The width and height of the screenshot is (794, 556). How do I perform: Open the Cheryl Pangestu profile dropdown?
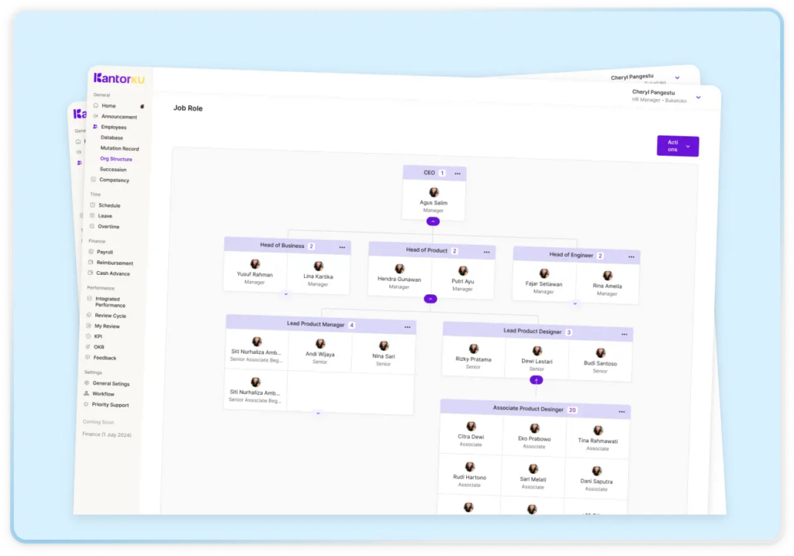(x=698, y=98)
